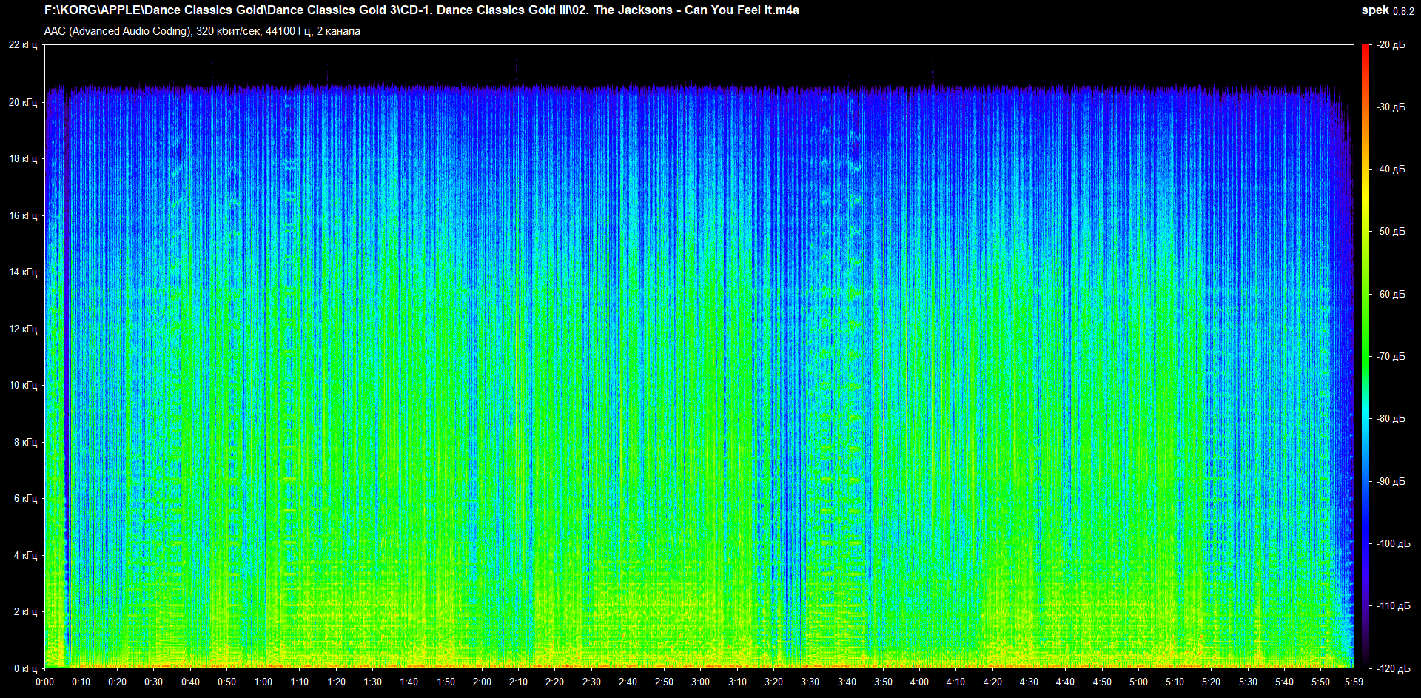Click the 10 кГц frequency label
1421x698 pixels.
(x=23, y=385)
